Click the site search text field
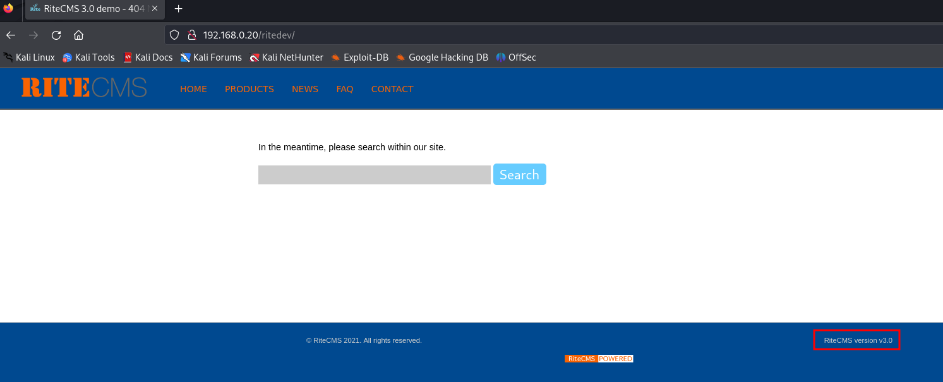This screenshot has width=943, height=382. coord(375,175)
